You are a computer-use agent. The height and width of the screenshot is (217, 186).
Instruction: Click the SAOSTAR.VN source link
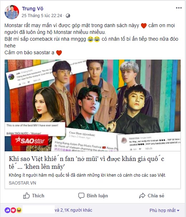[23, 183]
